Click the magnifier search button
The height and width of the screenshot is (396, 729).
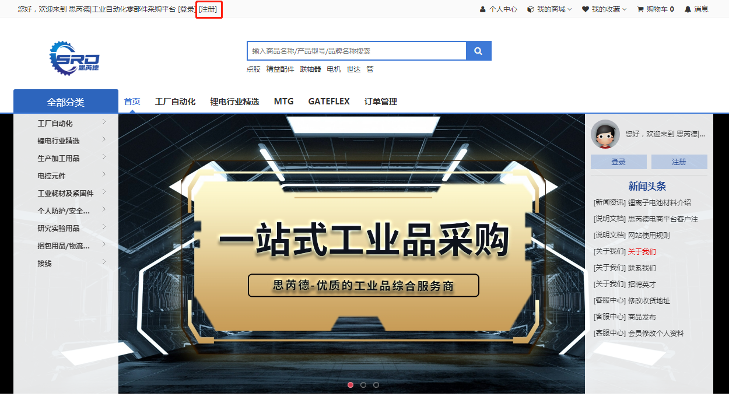tap(478, 51)
